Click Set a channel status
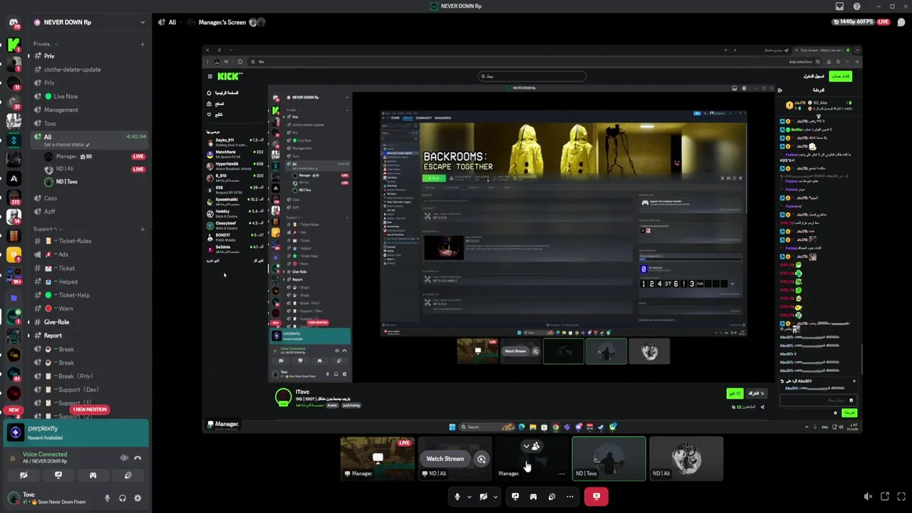This screenshot has width=912, height=513. 64,145
